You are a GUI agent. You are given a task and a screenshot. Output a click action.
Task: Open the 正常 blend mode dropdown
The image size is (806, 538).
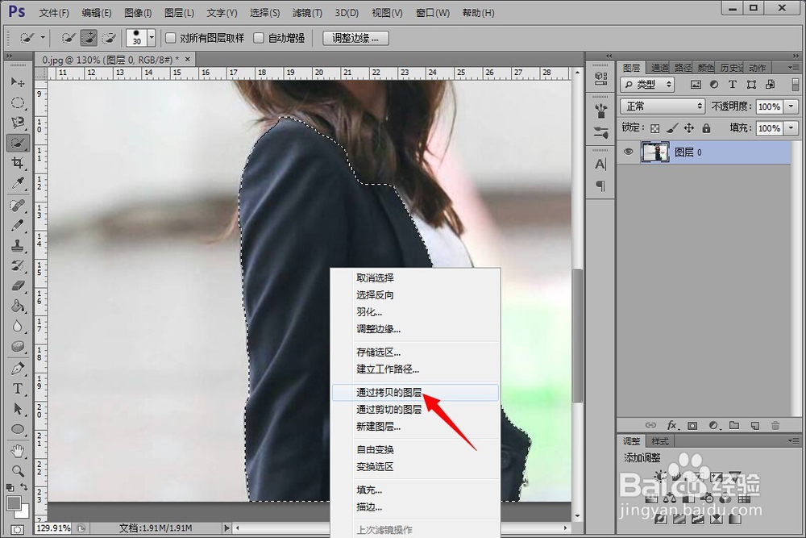[663, 106]
